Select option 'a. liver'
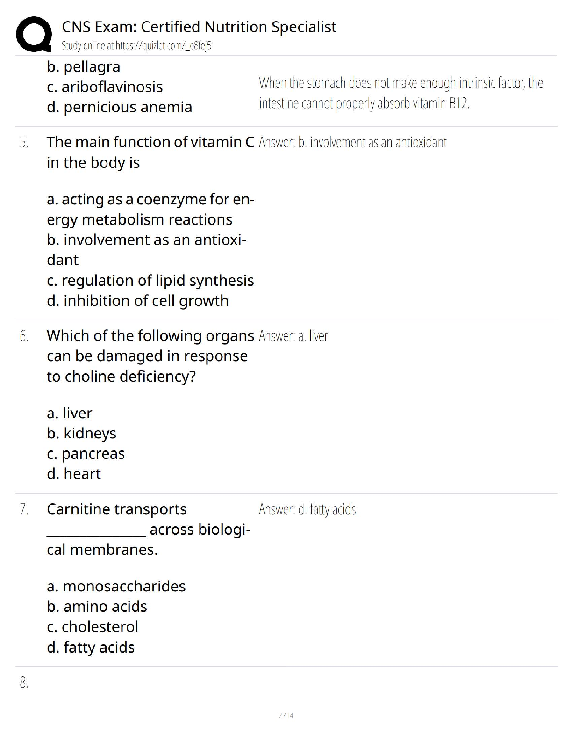572x741 pixels. click(70, 413)
